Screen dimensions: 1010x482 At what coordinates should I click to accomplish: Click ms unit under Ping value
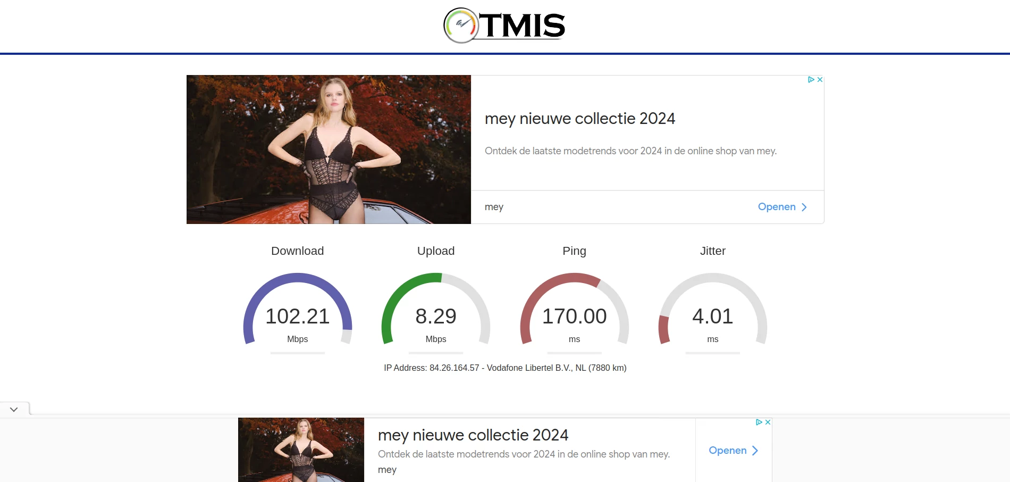575,339
